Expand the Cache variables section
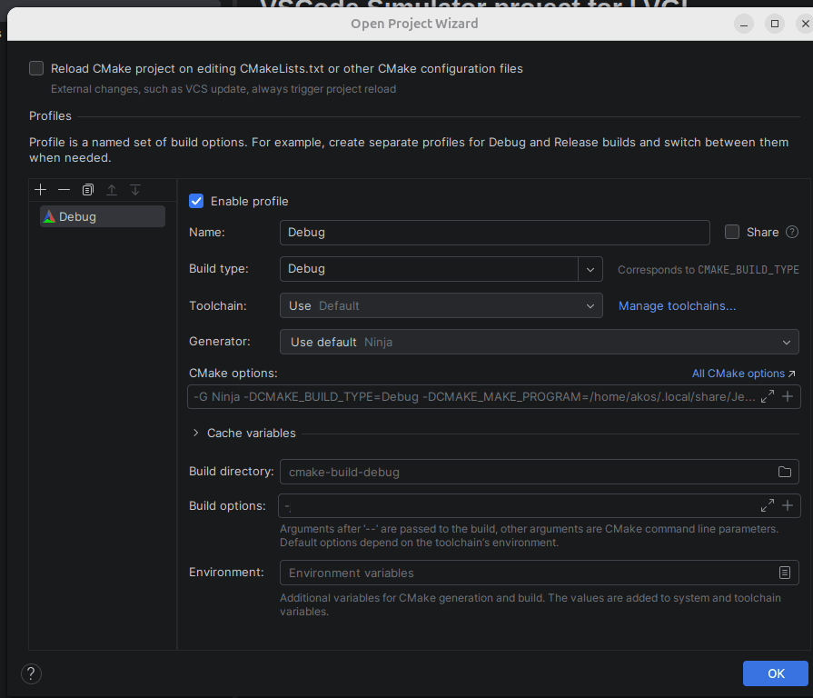The image size is (813, 698). point(195,433)
